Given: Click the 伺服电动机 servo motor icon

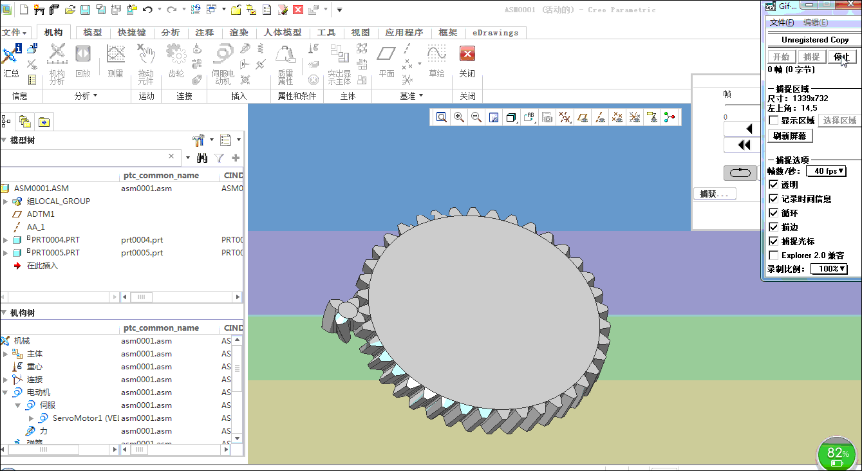Looking at the screenshot, I should [223, 64].
